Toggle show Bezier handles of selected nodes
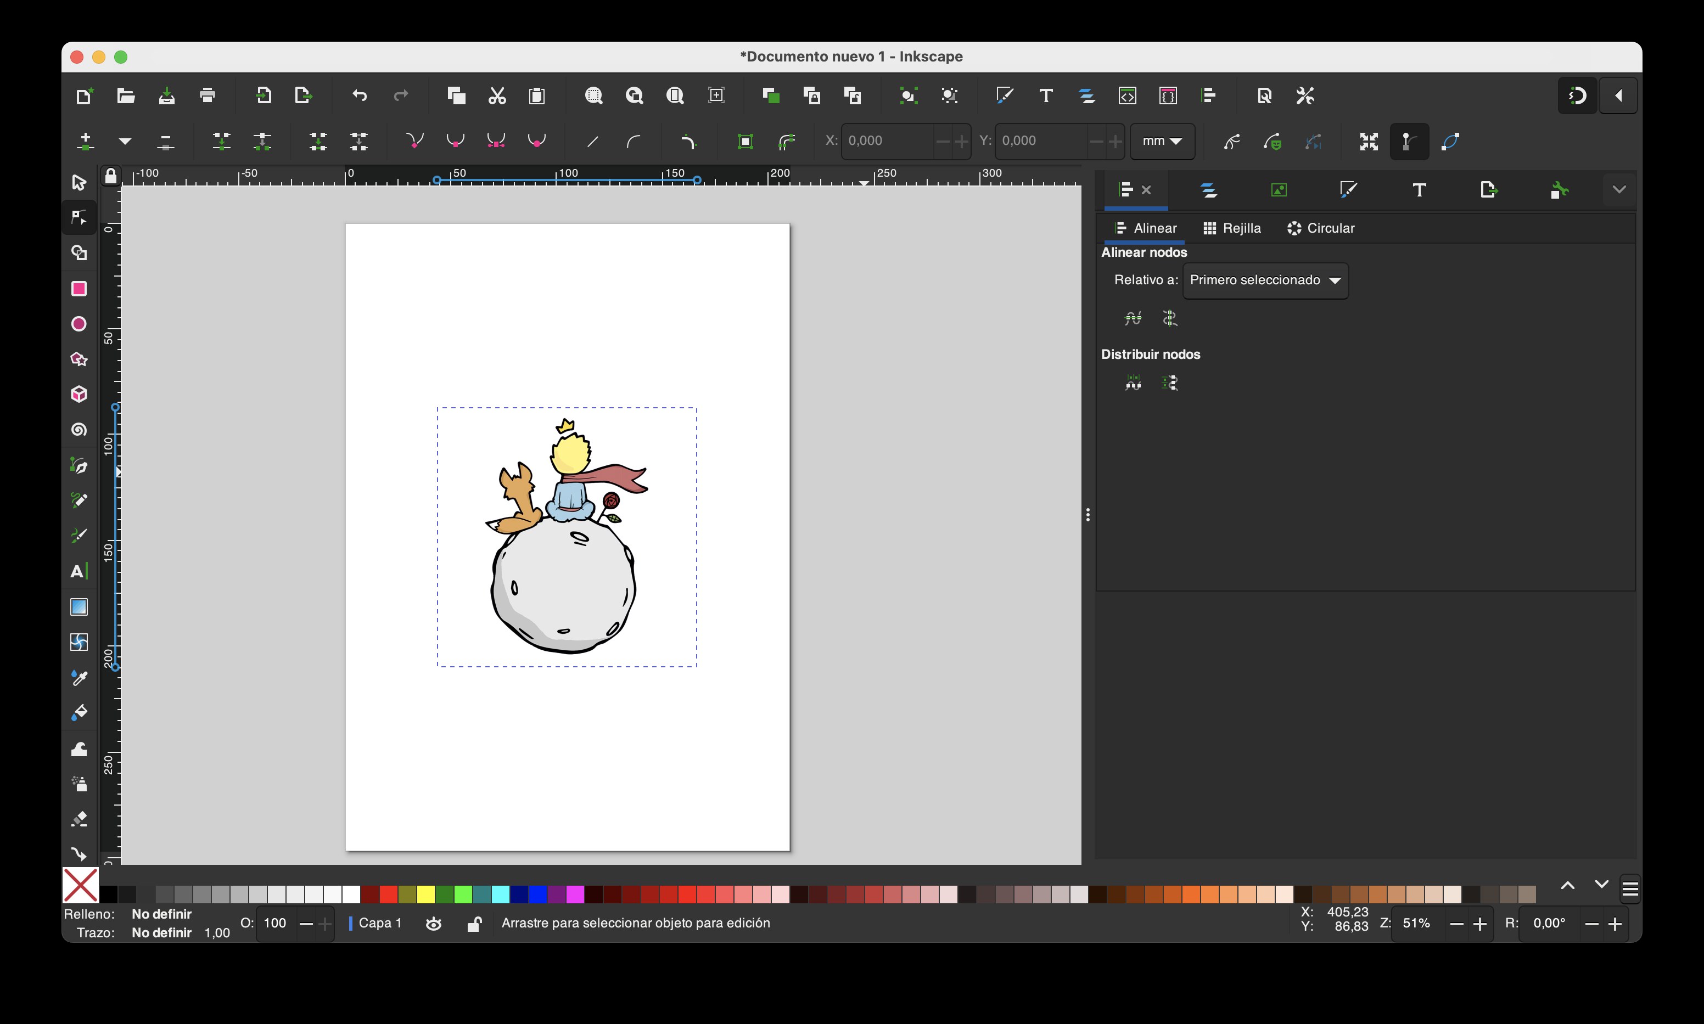Viewport: 1704px width, 1024px height. [x=1409, y=142]
